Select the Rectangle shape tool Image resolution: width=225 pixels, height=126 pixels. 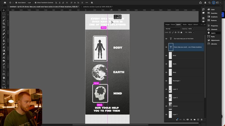point(4,74)
